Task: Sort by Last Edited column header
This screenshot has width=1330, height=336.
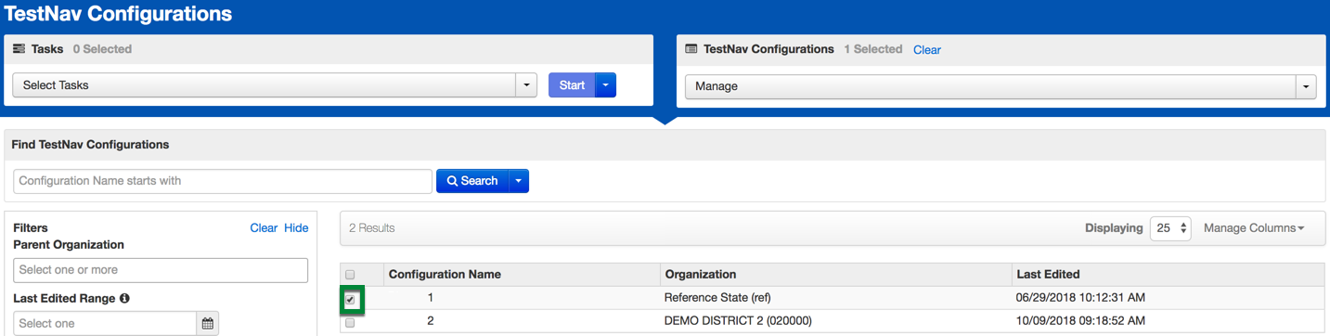Action: [1048, 275]
